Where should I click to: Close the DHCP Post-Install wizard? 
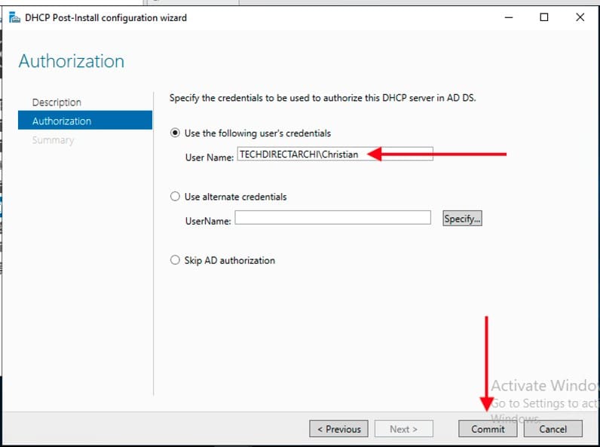point(580,17)
